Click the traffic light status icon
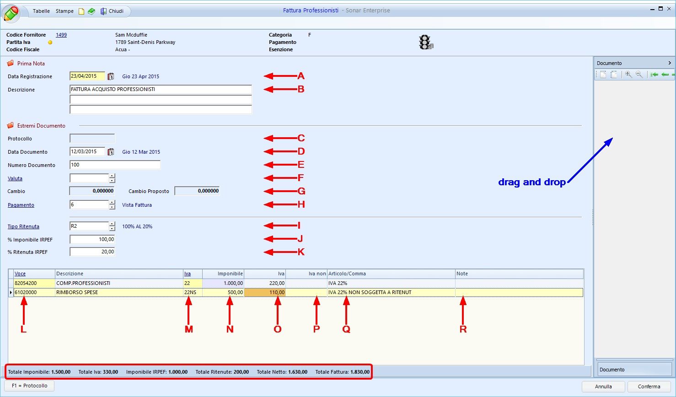 tap(425, 42)
